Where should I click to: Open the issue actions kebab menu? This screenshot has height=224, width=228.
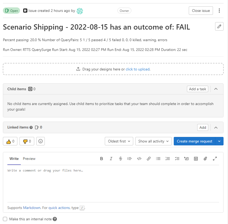coord(219,11)
